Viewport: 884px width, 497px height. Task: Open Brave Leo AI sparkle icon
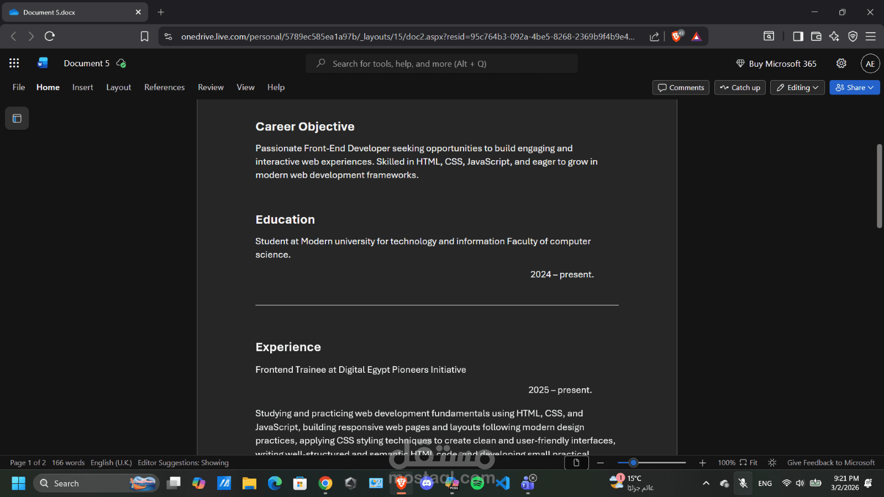pyautogui.click(x=834, y=36)
